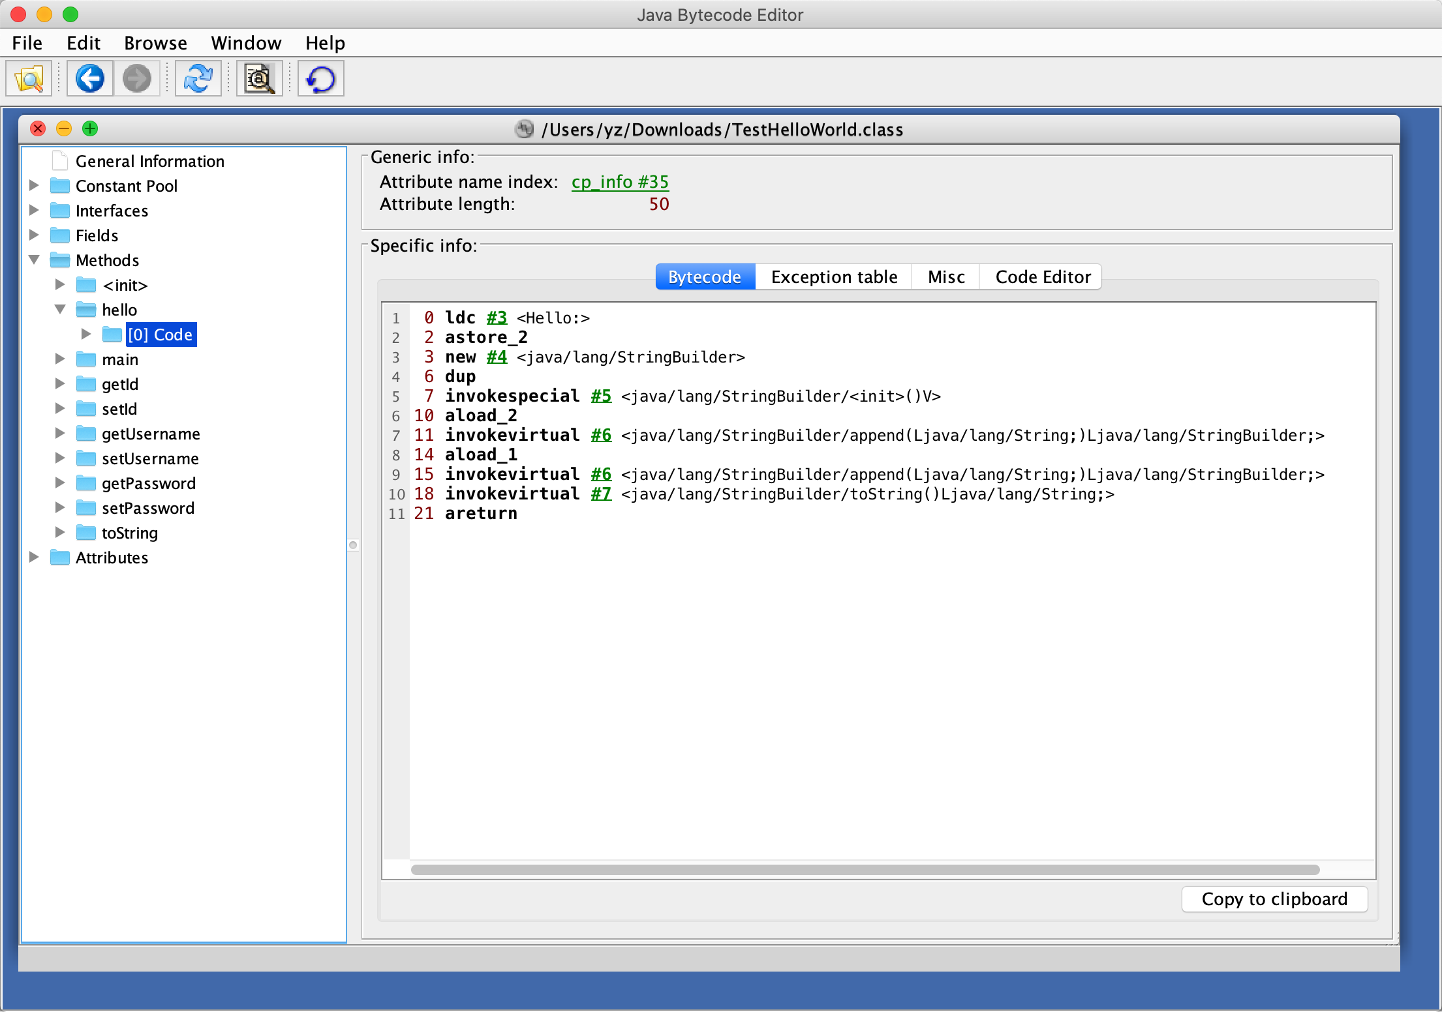Expand the [0] Code node arrow
1442x1012 pixels.
pyautogui.click(x=86, y=335)
